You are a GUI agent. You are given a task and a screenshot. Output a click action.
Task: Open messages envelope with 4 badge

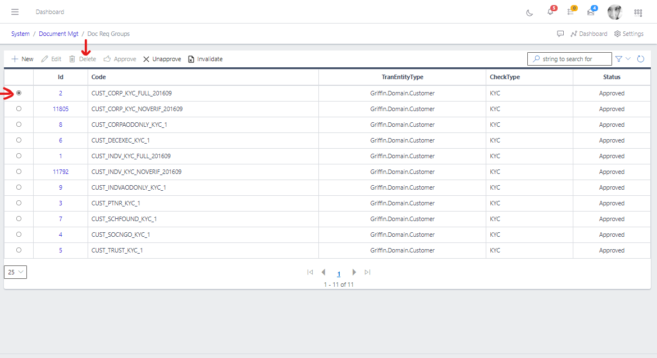tap(591, 12)
